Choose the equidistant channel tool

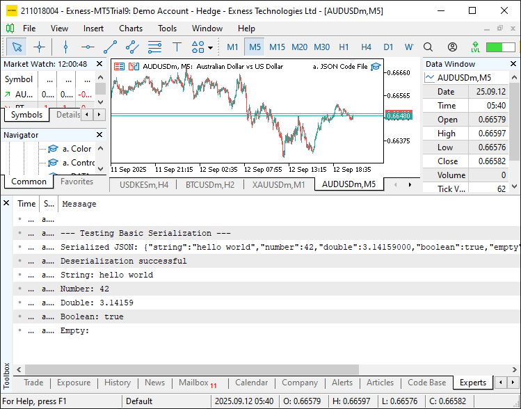[132, 47]
